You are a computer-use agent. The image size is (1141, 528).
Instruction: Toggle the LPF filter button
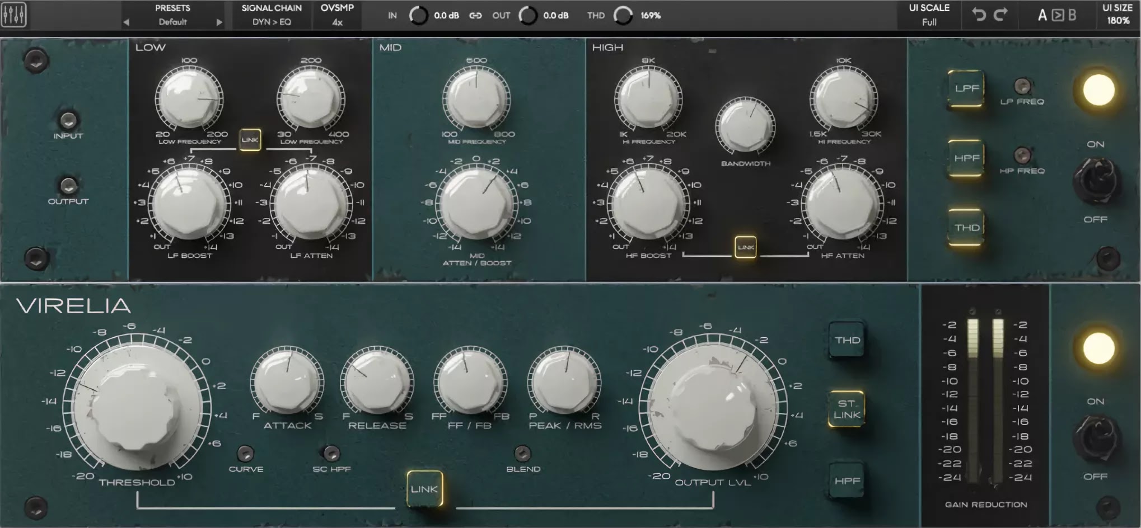(966, 88)
